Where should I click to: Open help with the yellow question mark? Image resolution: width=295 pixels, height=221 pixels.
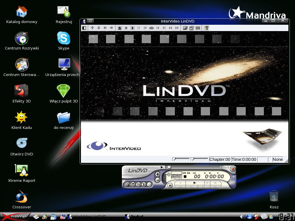coord(207,28)
